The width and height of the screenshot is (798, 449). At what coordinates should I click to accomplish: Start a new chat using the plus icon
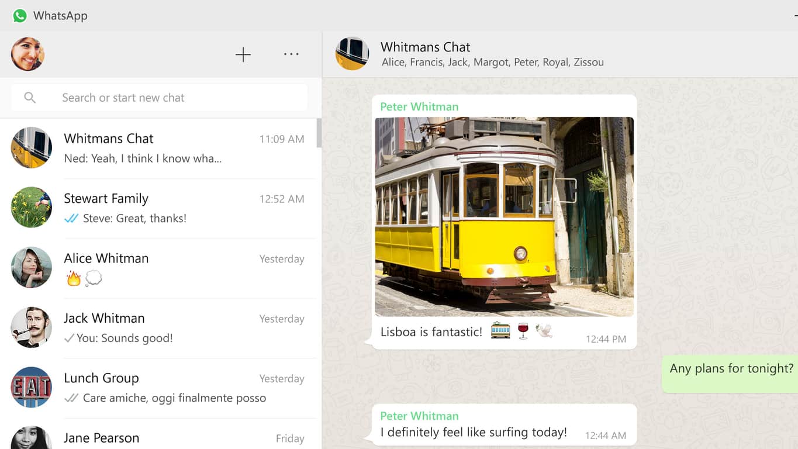[x=243, y=54]
